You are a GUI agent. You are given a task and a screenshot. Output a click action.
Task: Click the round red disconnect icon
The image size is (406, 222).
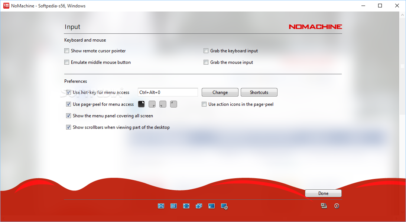(x=337, y=206)
